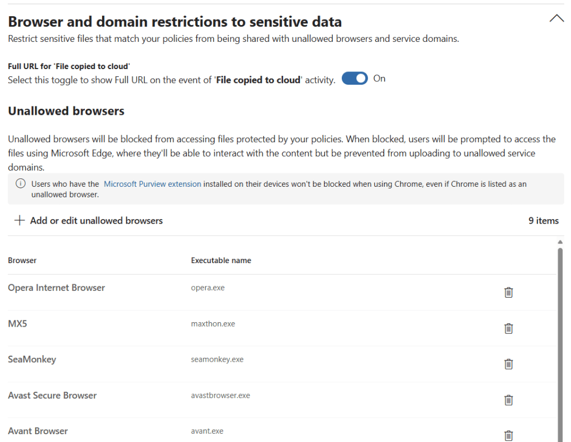Viewport: 571px width, 442px height.
Task: Remove SeaMonkey using its trash icon
Action: pos(509,364)
